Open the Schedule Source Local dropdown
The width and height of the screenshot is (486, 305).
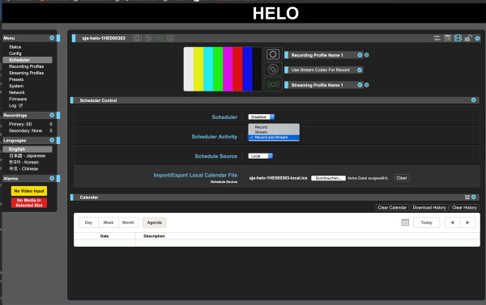[260, 156]
